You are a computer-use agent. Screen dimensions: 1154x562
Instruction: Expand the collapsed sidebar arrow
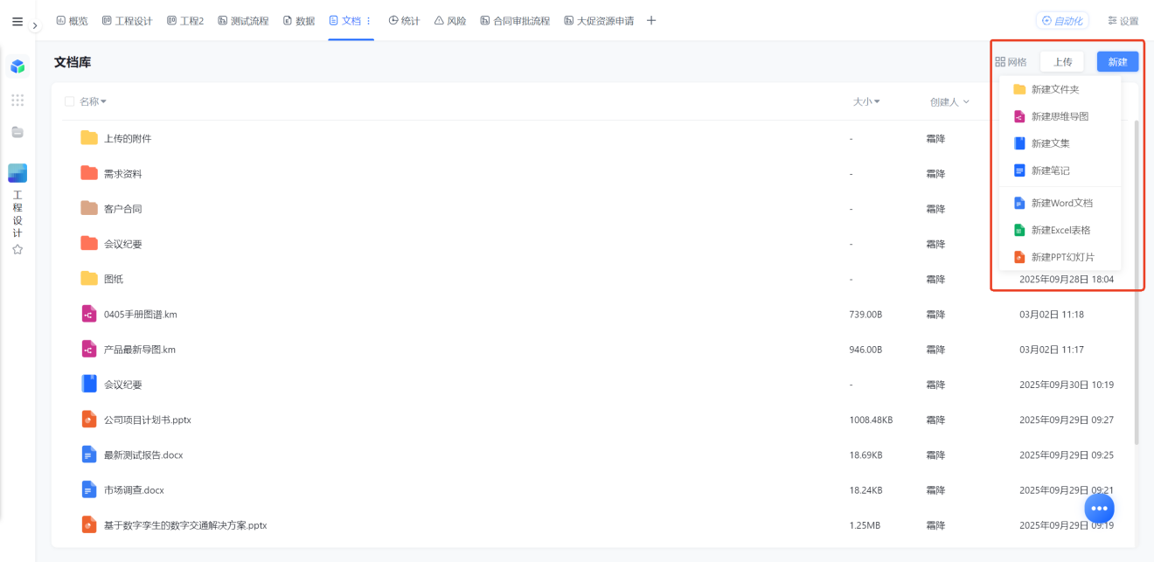(x=35, y=26)
